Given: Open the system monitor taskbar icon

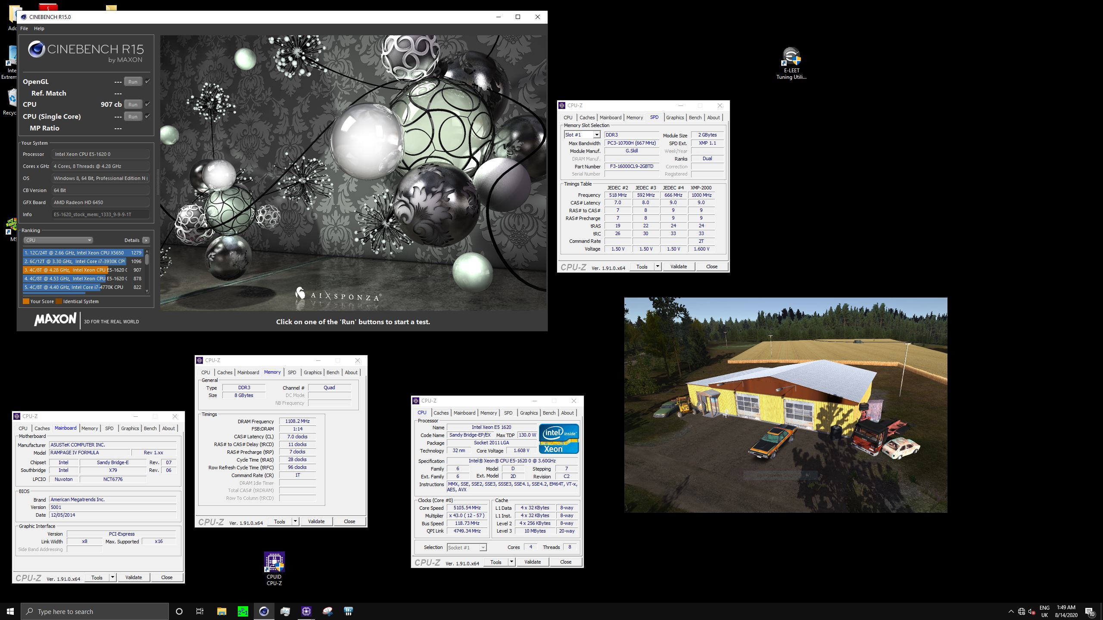Looking at the screenshot, I should 285,611.
